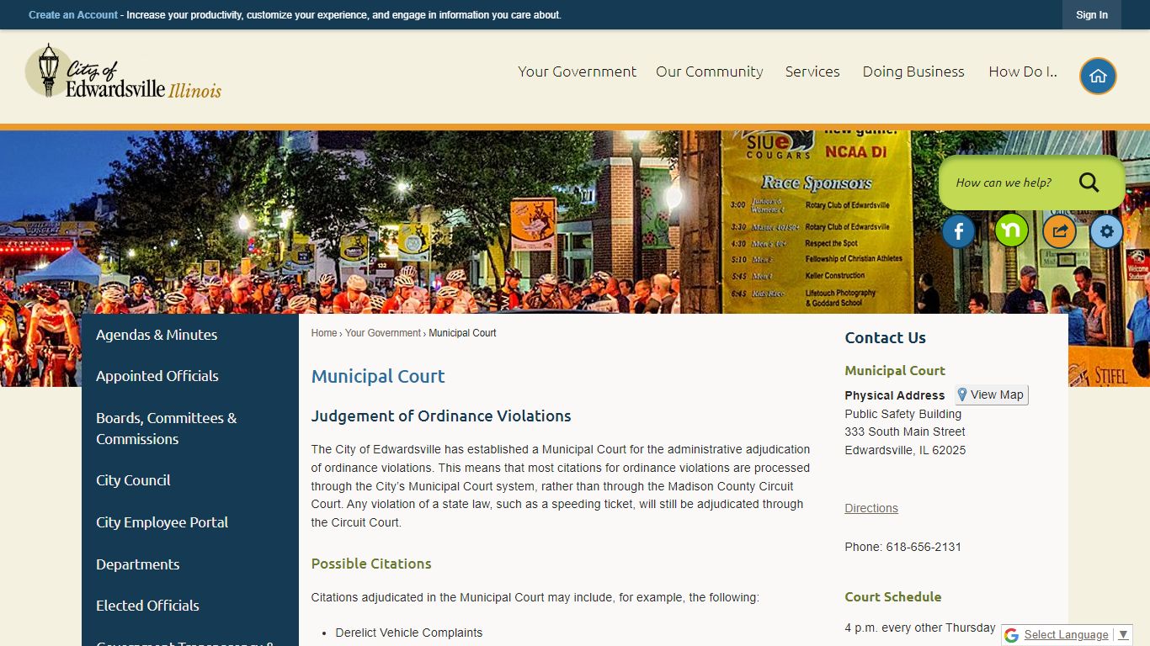
Task: Select Departments in the sidebar
Action: pyautogui.click(x=190, y=564)
